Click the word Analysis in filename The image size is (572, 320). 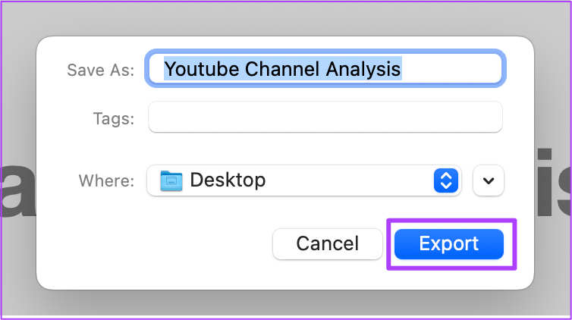363,68
